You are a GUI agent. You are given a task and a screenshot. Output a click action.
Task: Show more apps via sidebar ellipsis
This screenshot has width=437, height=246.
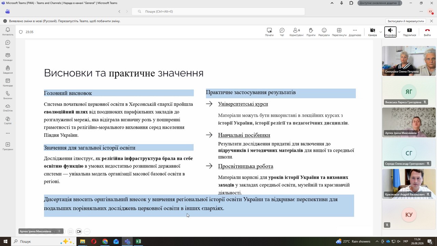(8, 133)
